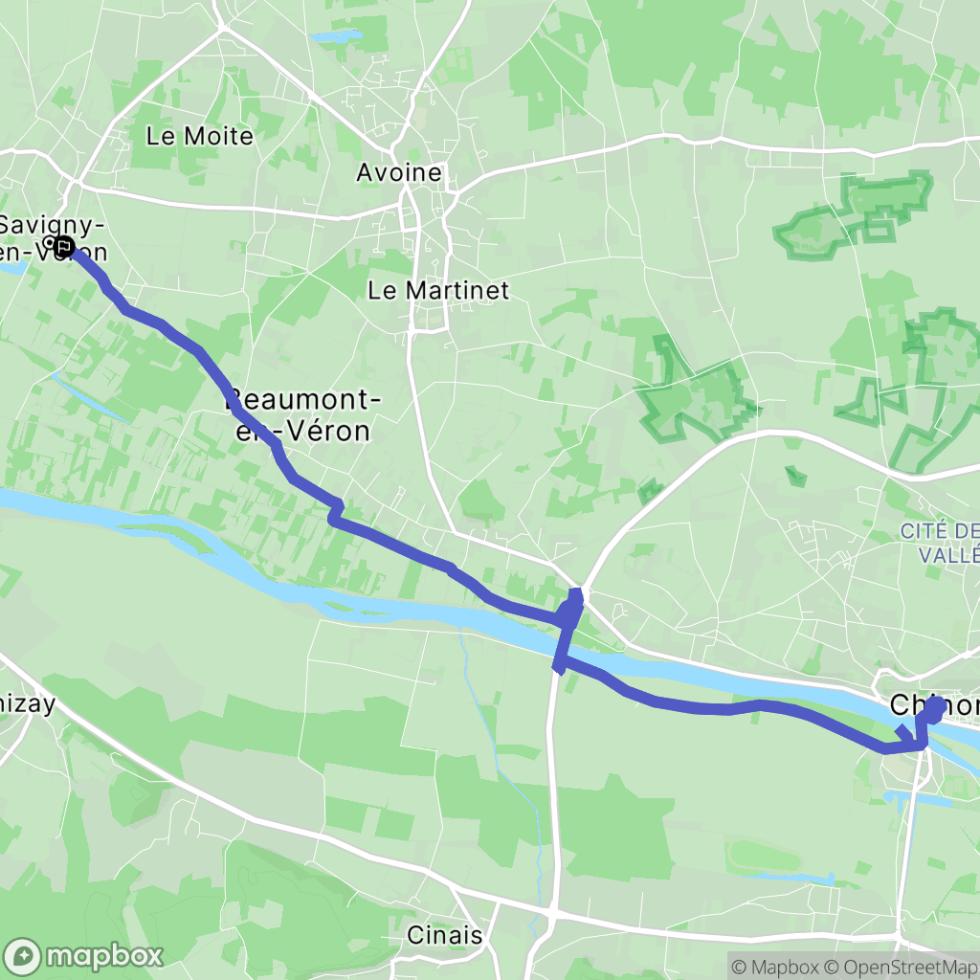Image resolution: width=980 pixels, height=980 pixels.
Task: Click the Chinon town label
Action: click(x=934, y=705)
